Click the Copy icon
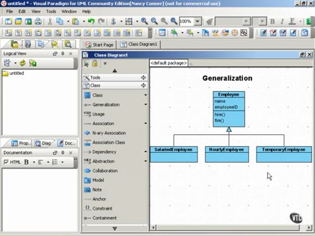This screenshot has height=236, width=315. [x=60, y=21]
